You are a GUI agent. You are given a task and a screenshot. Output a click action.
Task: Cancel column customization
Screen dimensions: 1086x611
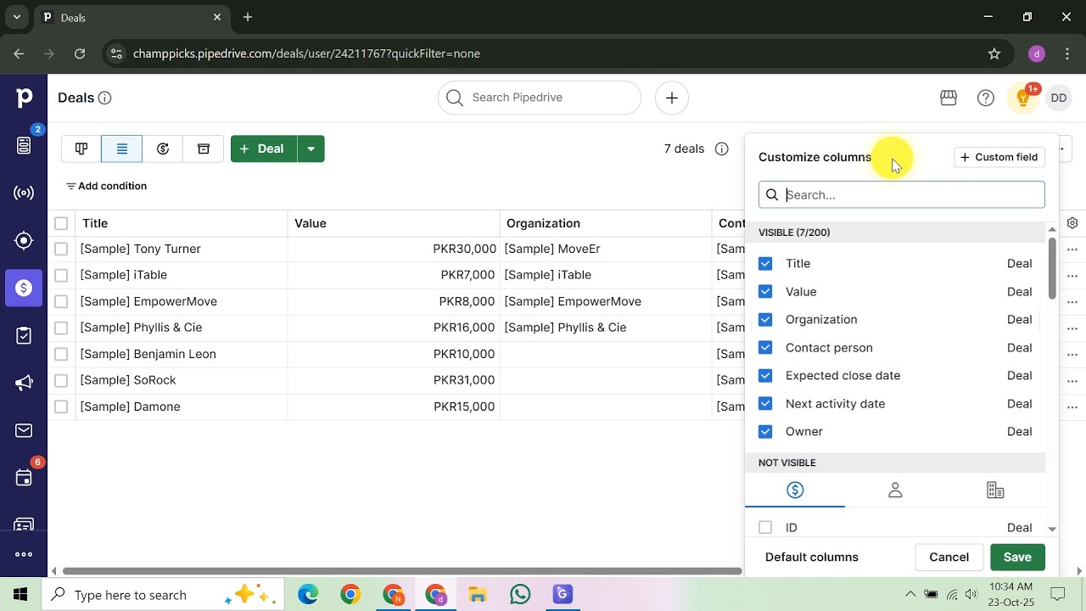(x=949, y=557)
